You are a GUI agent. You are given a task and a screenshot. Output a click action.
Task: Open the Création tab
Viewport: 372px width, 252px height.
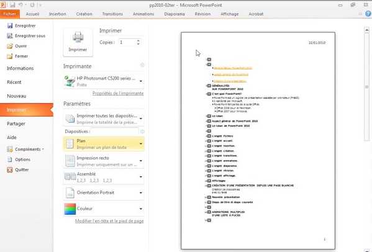tap(84, 14)
